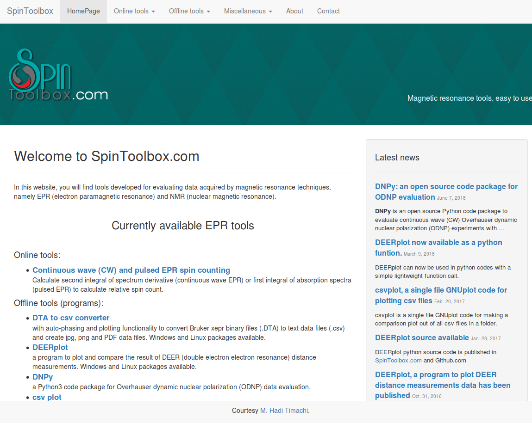Click the Latest news panel heading
532x423 pixels.
397,158
